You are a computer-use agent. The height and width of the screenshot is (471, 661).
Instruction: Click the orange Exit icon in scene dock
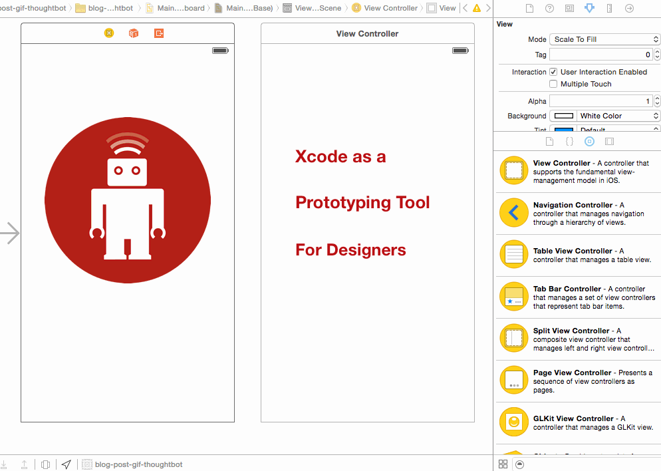(158, 33)
